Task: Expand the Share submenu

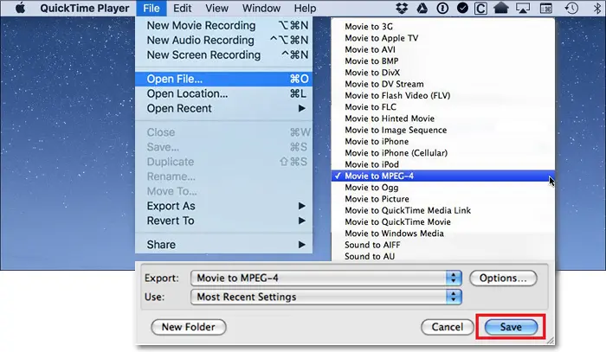Action: [x=223, y=245]
